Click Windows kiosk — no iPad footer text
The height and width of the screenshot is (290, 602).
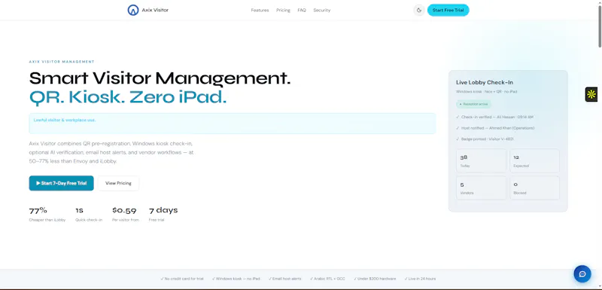coord(236,279)
